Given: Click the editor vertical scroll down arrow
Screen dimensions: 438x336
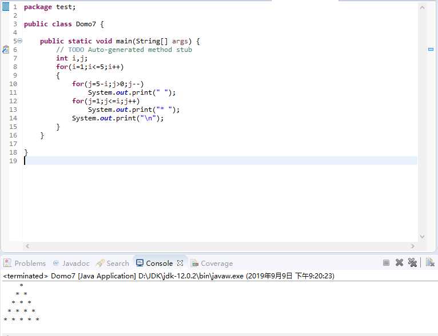Looking at the screenshot, I should [422, 237].
